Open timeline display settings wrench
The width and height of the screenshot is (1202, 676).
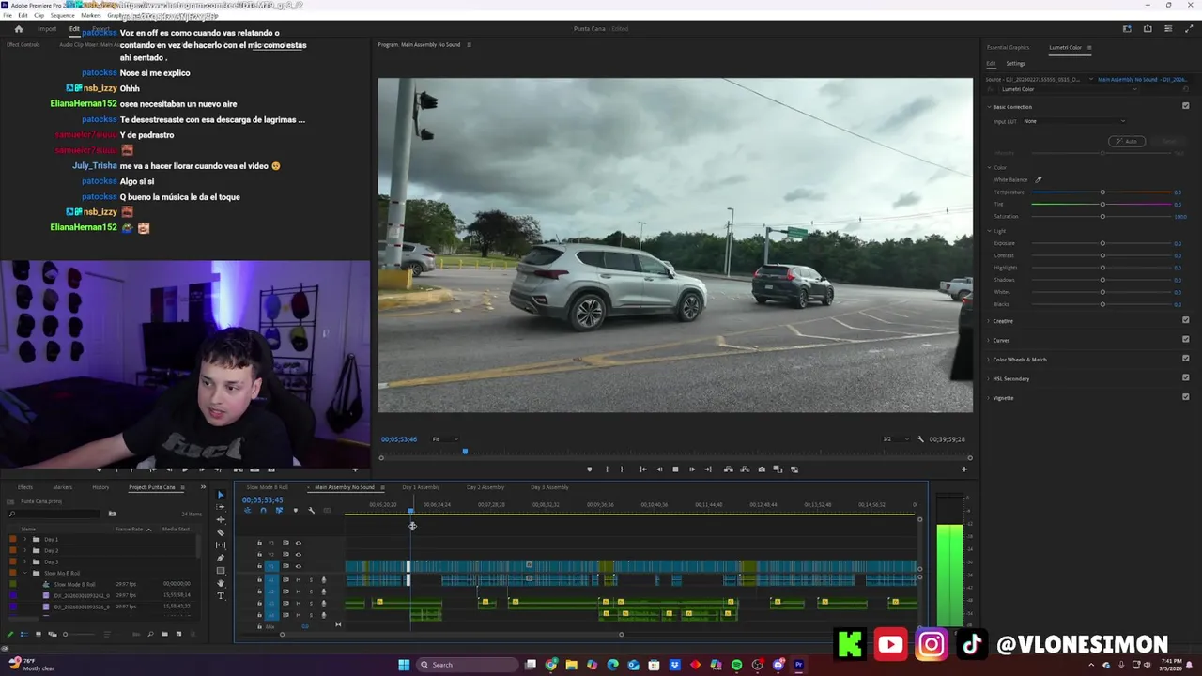pos(311,511)
